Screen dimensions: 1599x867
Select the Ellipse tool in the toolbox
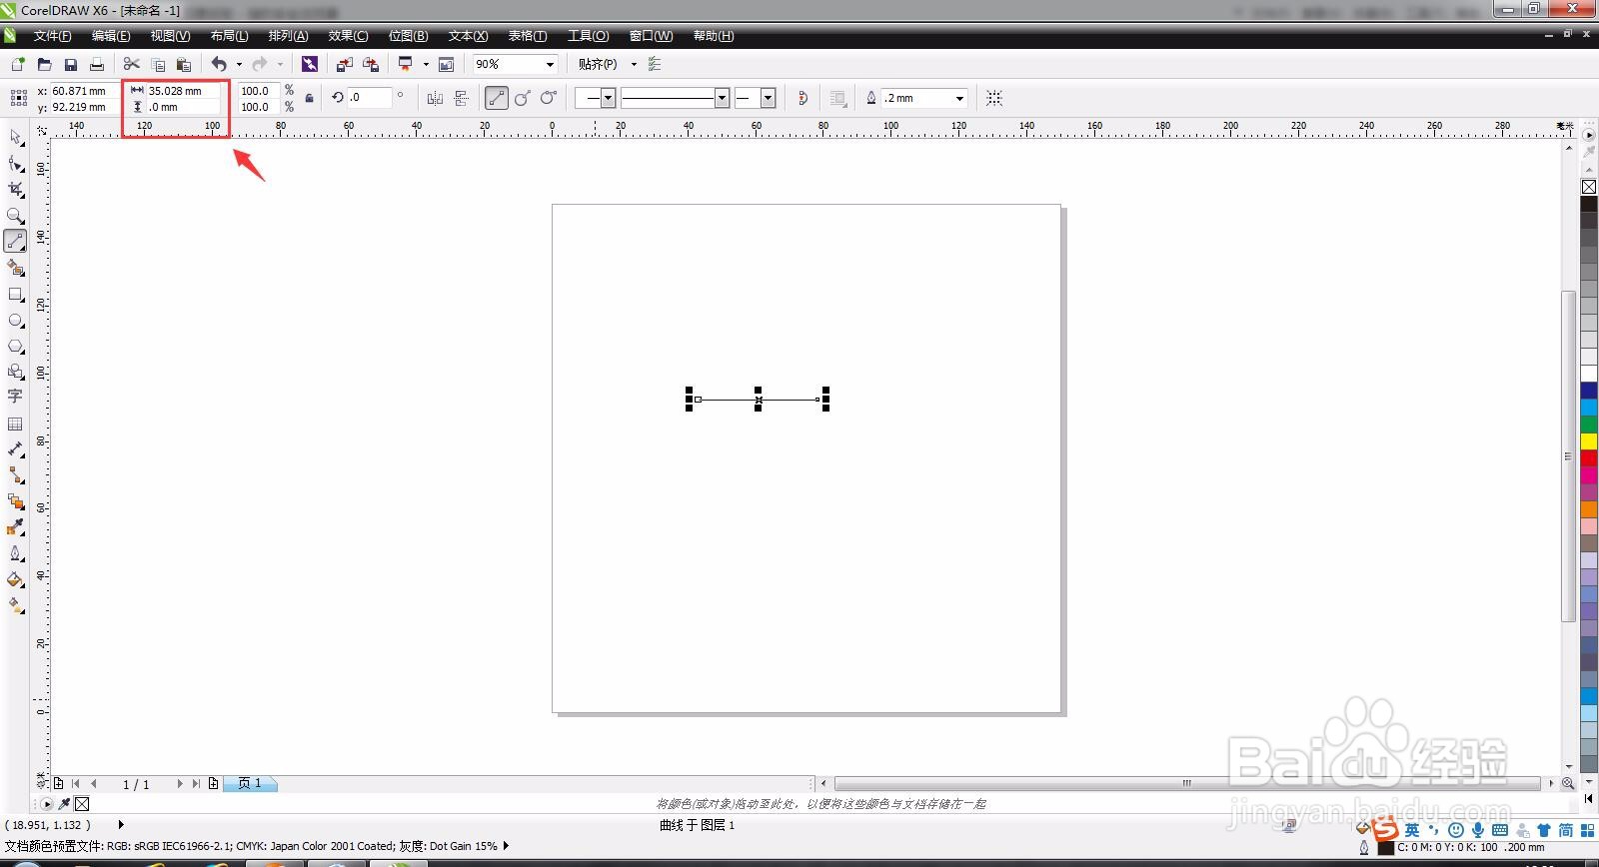coord(15,320)
